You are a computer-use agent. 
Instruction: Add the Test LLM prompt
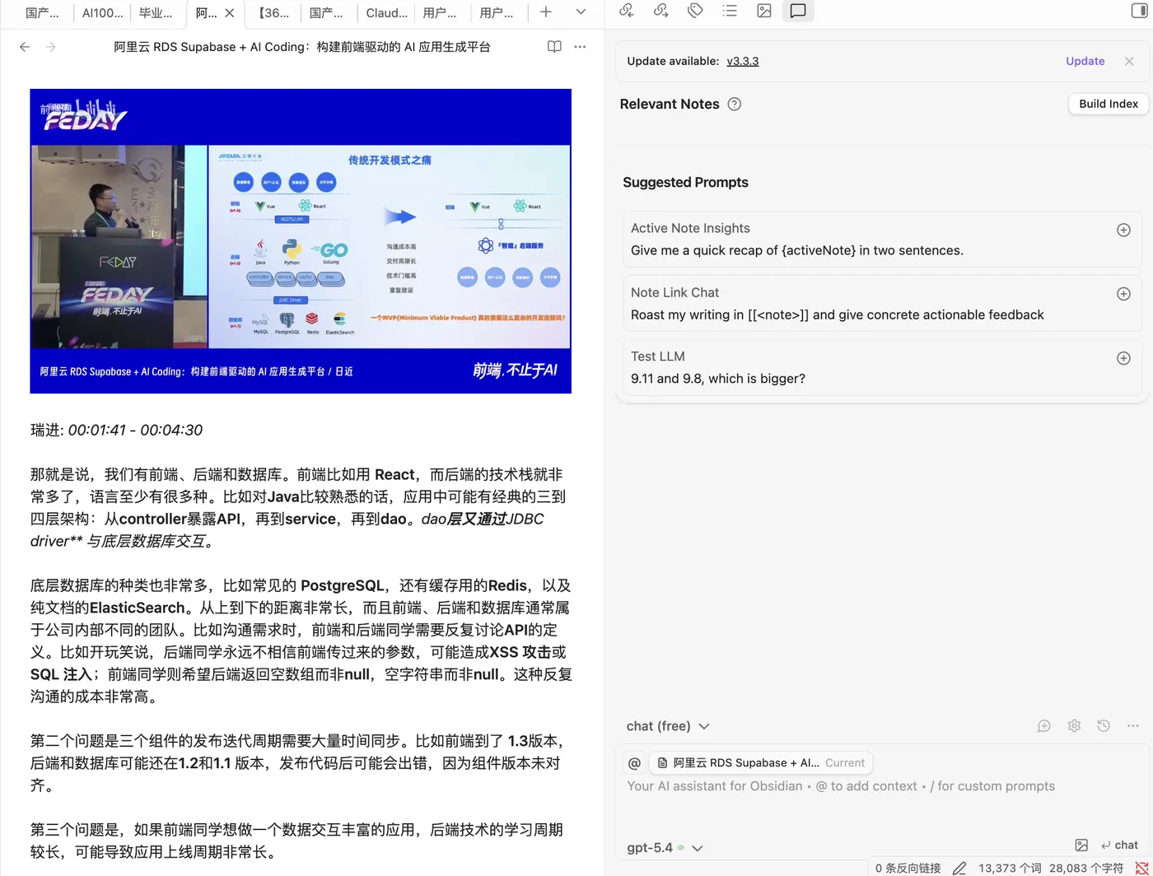click(x=1123, y=358)
